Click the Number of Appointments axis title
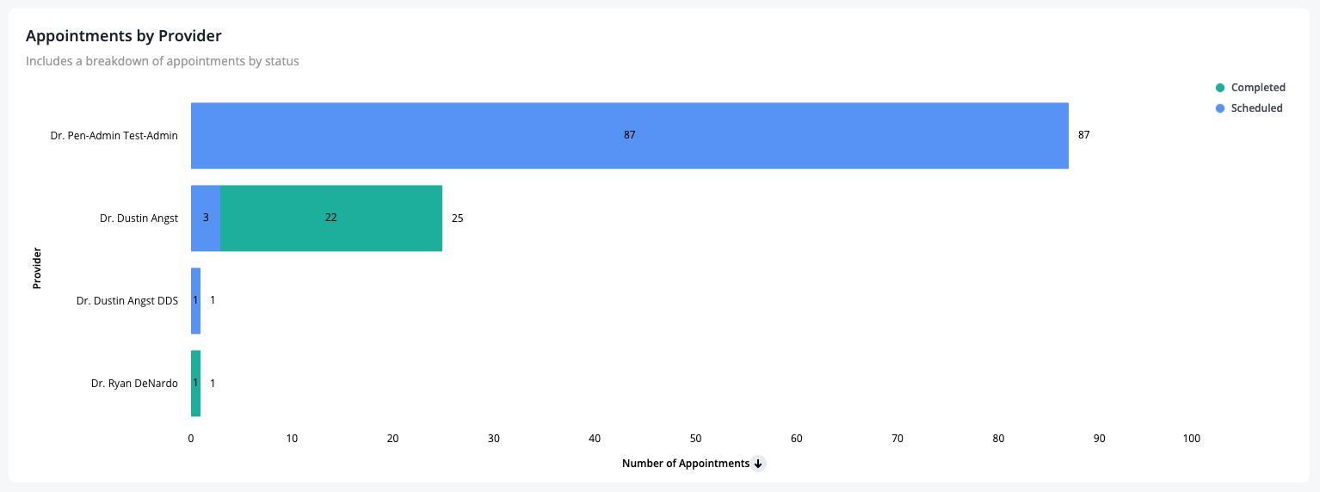The height and width of the screenshot is (492, 1320). click(686, 464)
